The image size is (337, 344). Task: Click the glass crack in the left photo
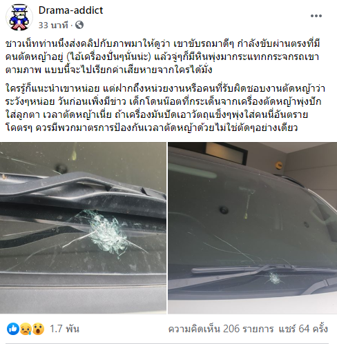click(106, 234)
